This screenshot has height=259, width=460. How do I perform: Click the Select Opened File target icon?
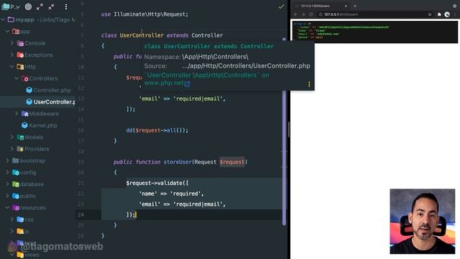(28, 6)
